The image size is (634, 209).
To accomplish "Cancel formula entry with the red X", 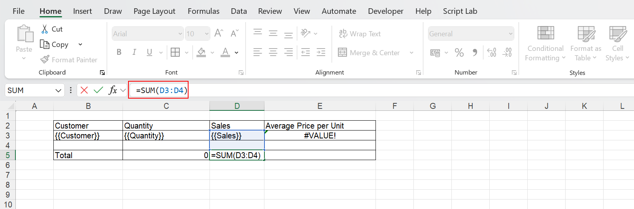I will (84, 90).
